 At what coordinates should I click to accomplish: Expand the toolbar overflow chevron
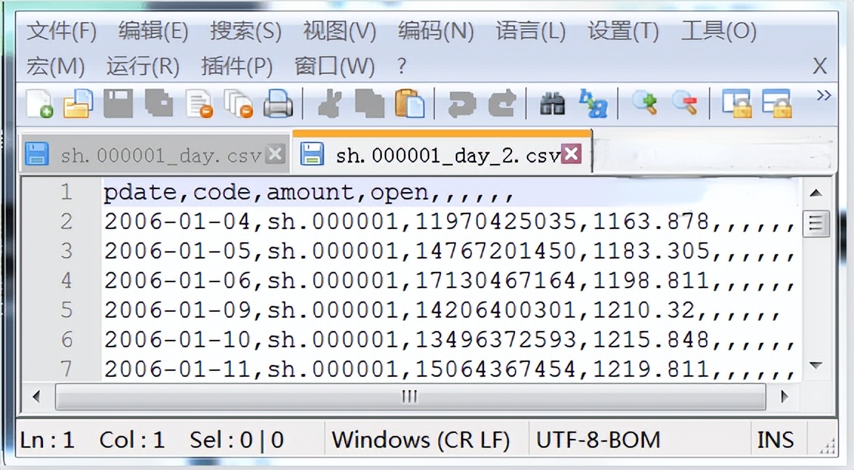tap(824, 96)
